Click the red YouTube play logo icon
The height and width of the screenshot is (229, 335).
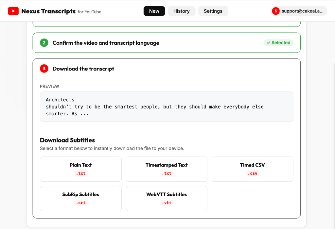(x=13, y=11)
